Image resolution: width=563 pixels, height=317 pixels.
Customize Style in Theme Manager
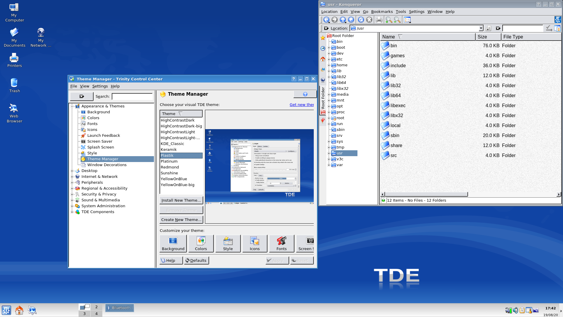228,244
